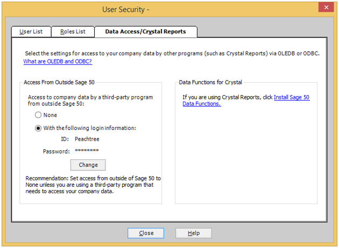Screen dimensions: 339x248
Task: Click the Close button at the bottom
Action: pos(146,233)
